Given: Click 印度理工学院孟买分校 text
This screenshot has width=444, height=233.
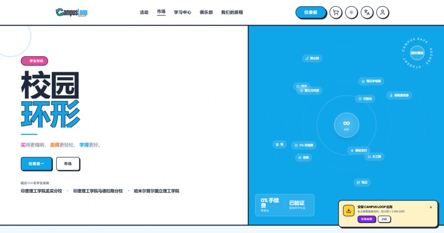Looking at the screenshot, I should point(41,191).
